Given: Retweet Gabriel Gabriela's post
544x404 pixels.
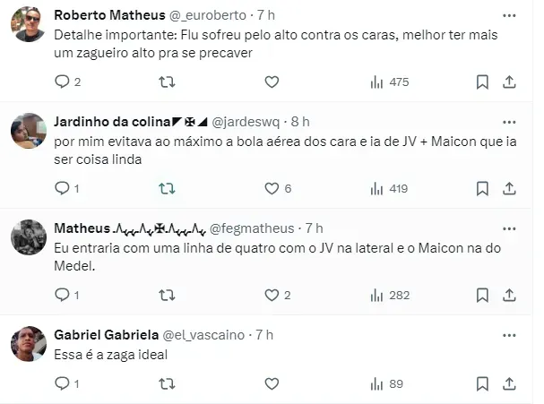Looking at the screenshot, I should tap(167, 383).
